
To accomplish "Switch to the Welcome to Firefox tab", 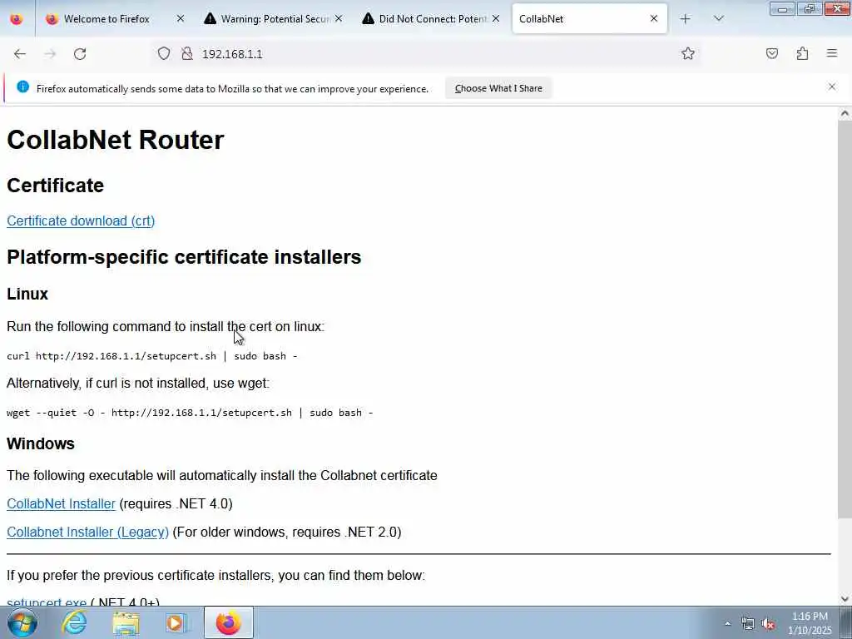I will [115, 18].
